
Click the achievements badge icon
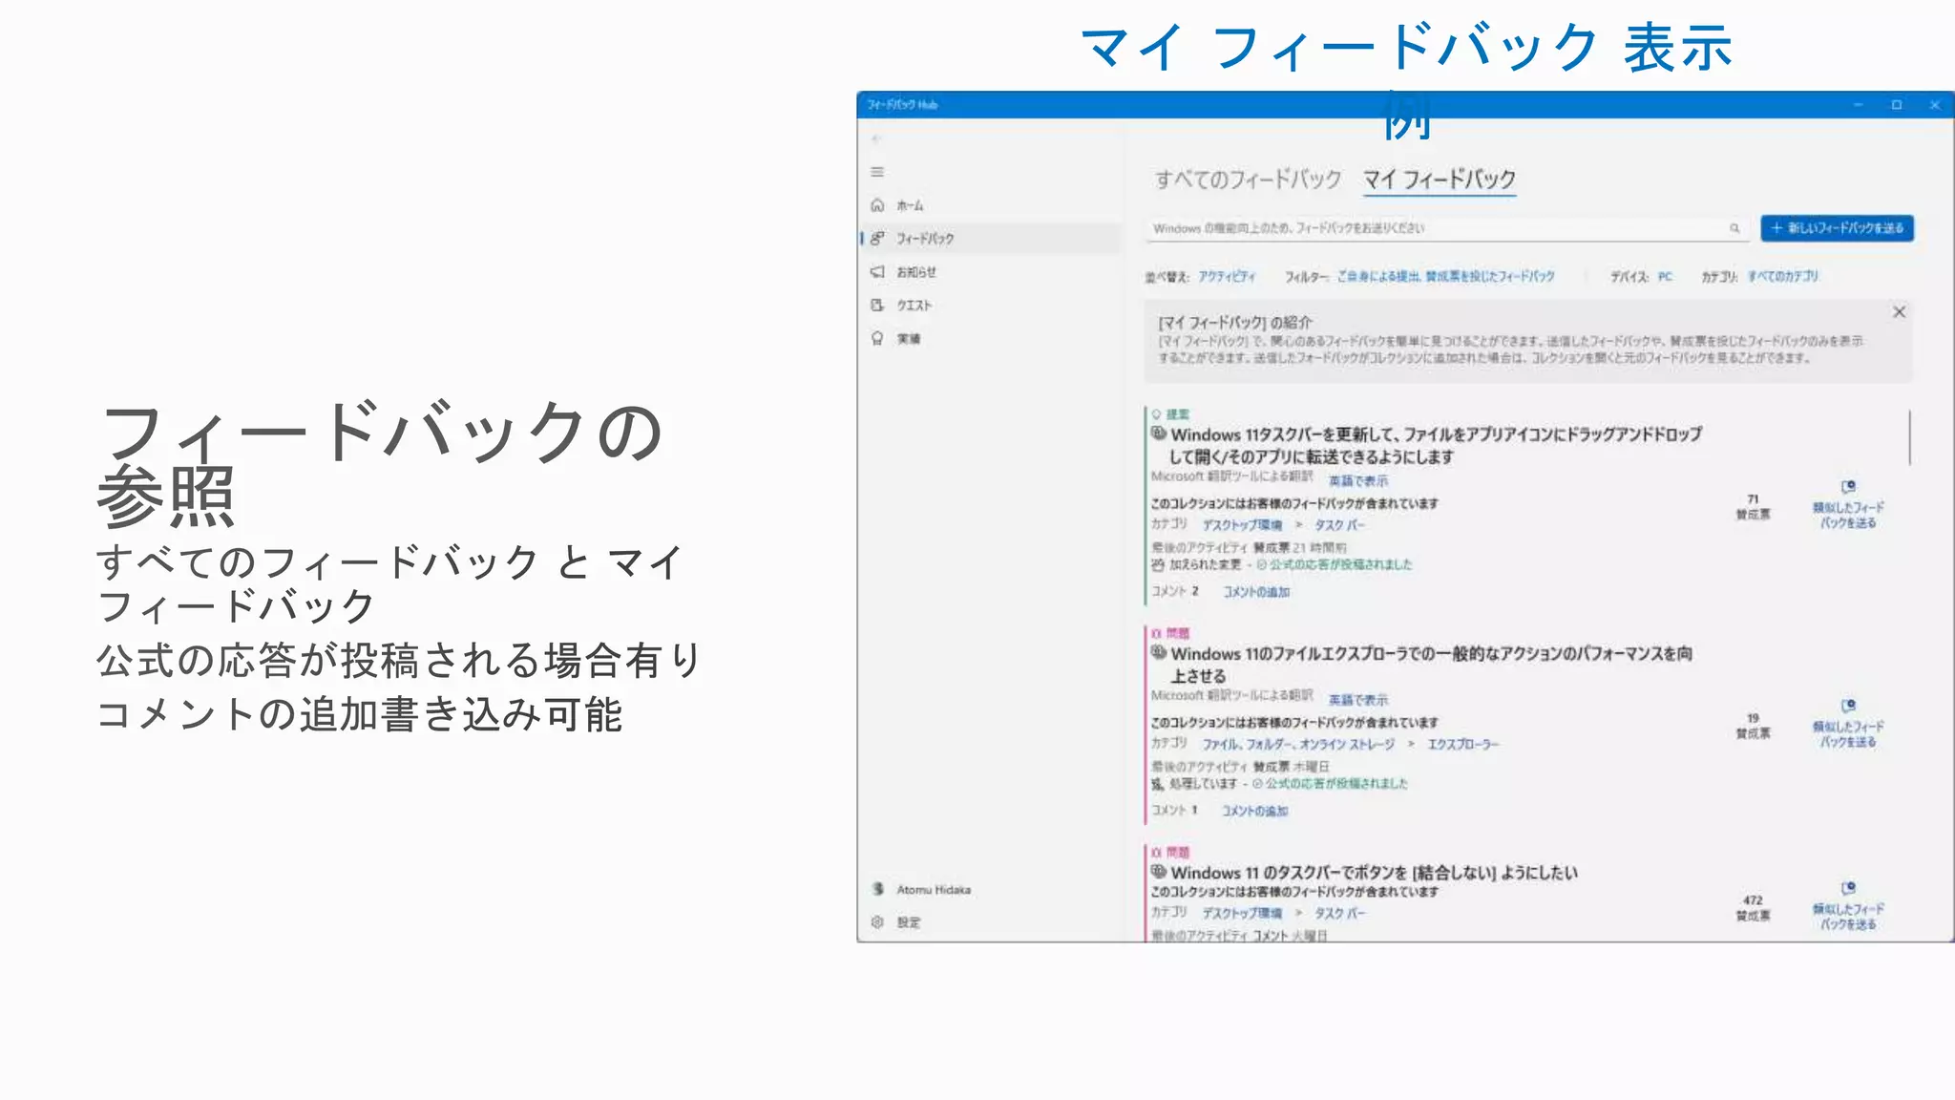(877, 339)
